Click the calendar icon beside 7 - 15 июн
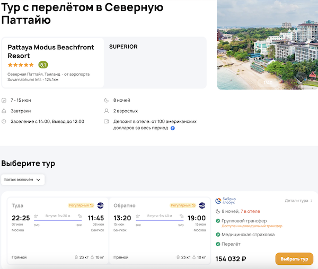This screenshot has width=318, height=269. coord(4,100)
